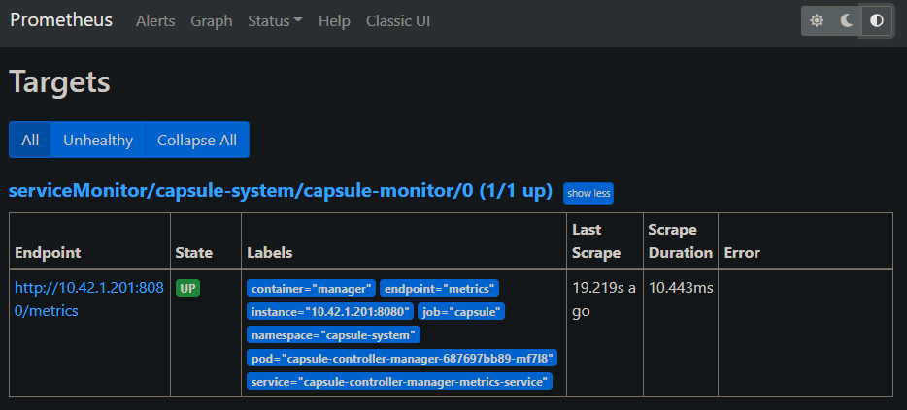Collapse All target groups
The height and width of the screenshot is (410, 907).
click(x=197, y=140)
